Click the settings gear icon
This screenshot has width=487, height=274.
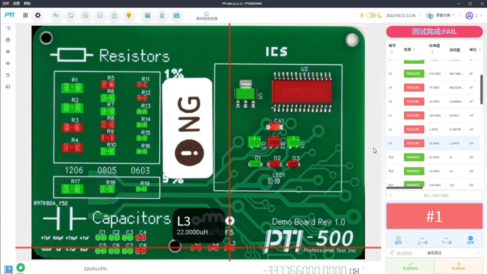[x=38, y=15]
